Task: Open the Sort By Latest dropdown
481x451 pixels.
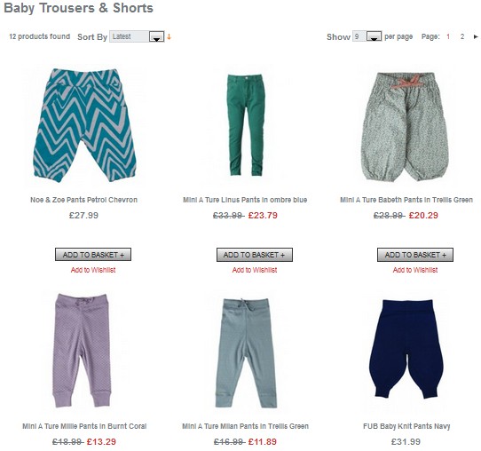Action: pos(137,36)
